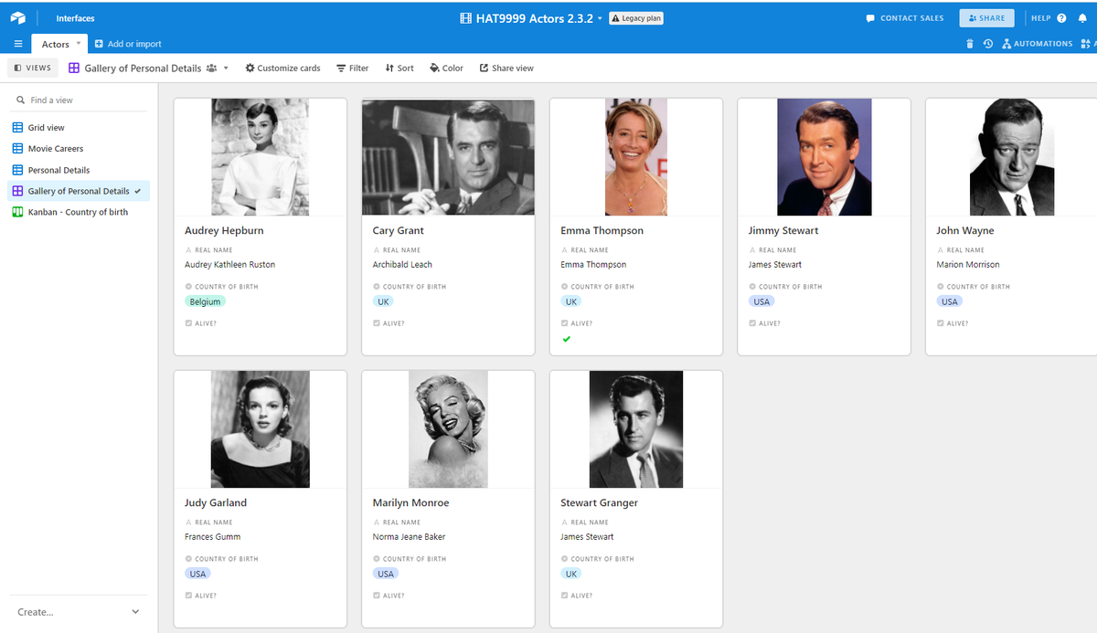Click the USA tag on Jimmy Stewart's card
Viewport: 1097px width, 633px height.
[762, 301]
